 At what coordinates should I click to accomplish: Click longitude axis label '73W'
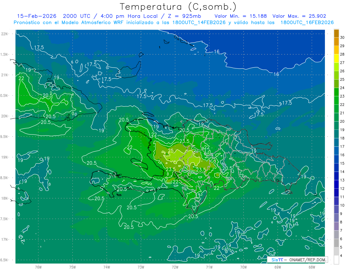point(141,267)
